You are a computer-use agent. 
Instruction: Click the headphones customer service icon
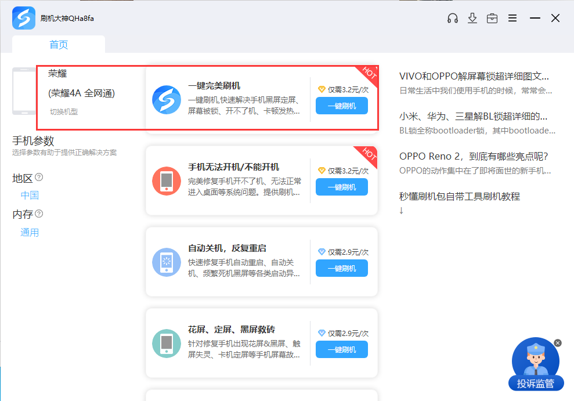tap(453, 18)
